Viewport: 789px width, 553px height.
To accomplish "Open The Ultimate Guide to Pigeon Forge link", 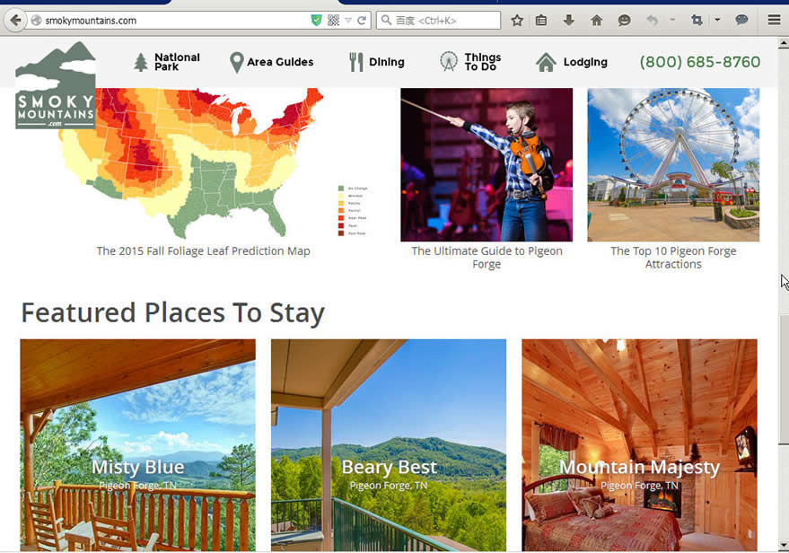I will point(487,257).
